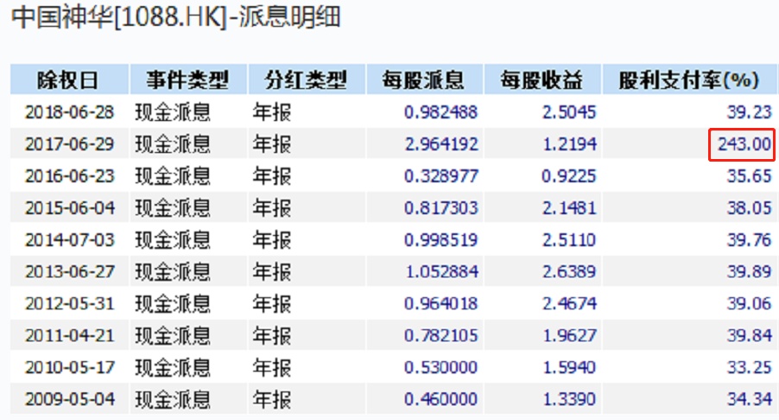The width and height of the screenshot is (779, 420).
Task: Click dividend value 0.530000
Action: click(441, 366)
